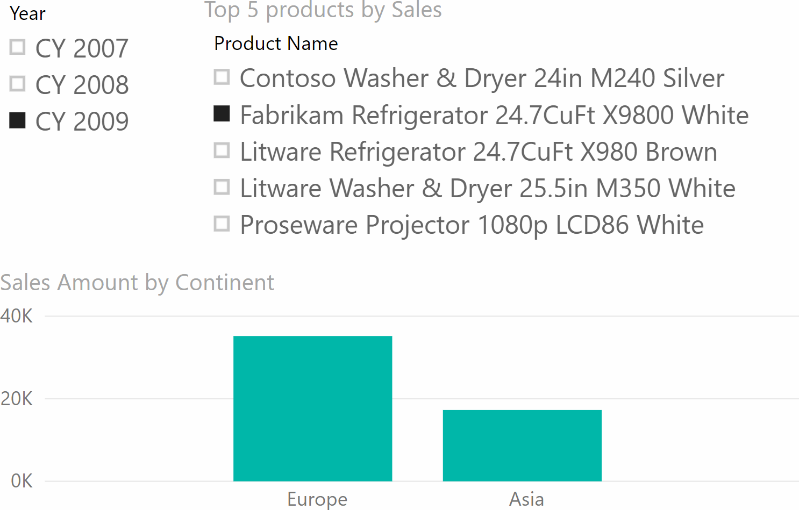Click the 40K axis value label
Image resolution: width=799 pixels, height=510 pixels.
[x=17, y=316]
